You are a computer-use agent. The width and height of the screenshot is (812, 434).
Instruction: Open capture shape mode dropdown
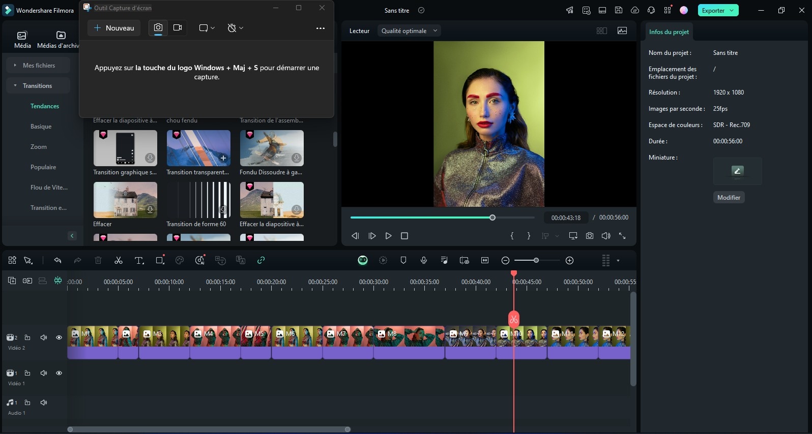207,28
